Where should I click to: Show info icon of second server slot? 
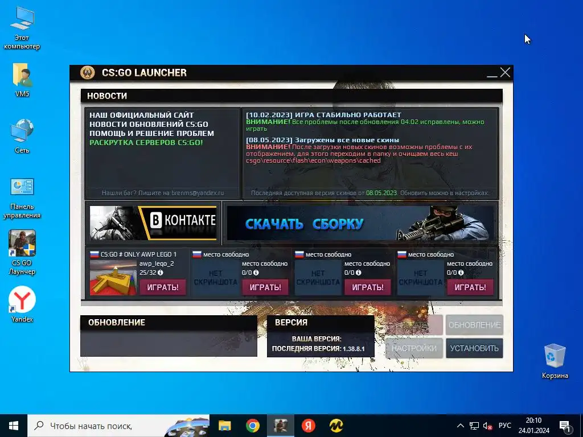tap(256, 273)
